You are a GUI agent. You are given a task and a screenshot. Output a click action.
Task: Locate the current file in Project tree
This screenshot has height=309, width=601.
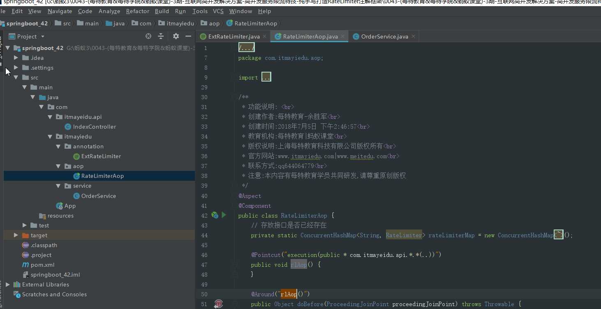(148, 36)
